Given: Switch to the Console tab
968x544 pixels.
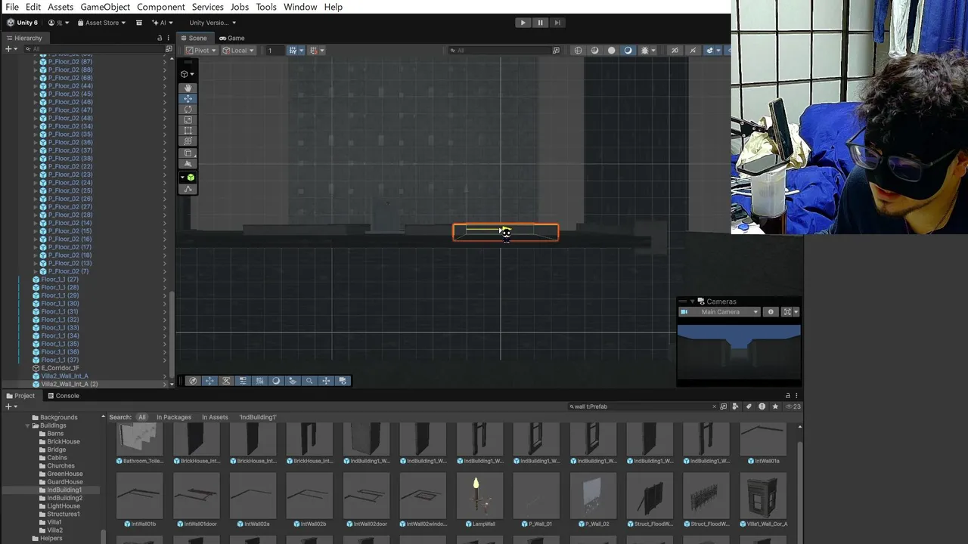Looking at the screenshot, I should (x=62, y=396).
